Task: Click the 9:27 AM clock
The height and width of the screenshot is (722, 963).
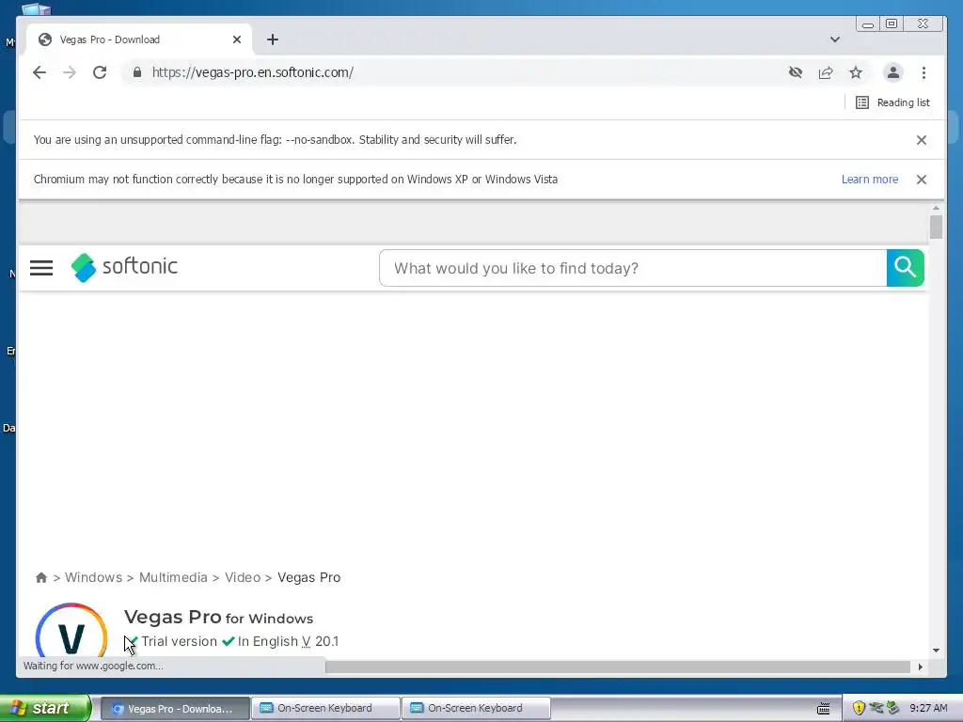Action: [x=928, y=708]
